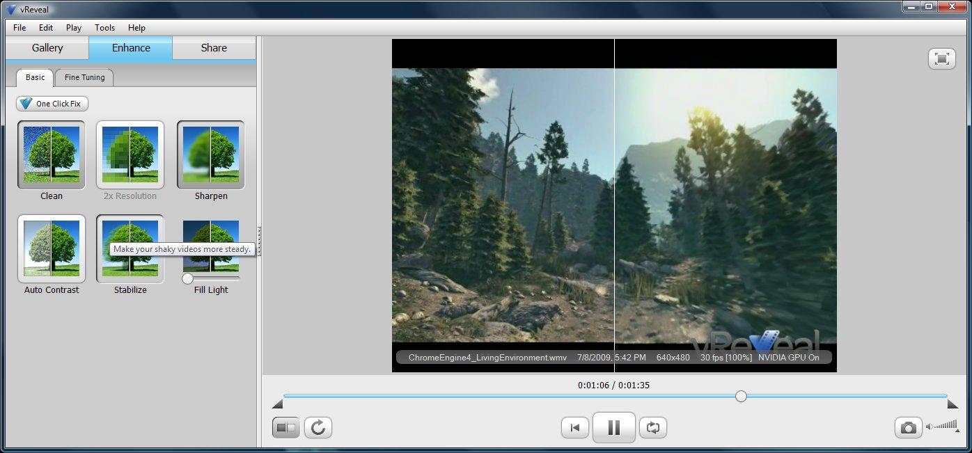This screenshot has height=453, width=972.
Task: Open the Gallery tab
Action: 47,48
